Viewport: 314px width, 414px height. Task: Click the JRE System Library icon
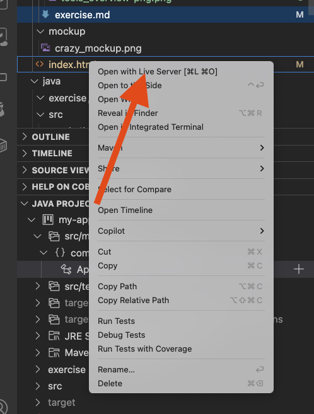(x=54, y=336)
